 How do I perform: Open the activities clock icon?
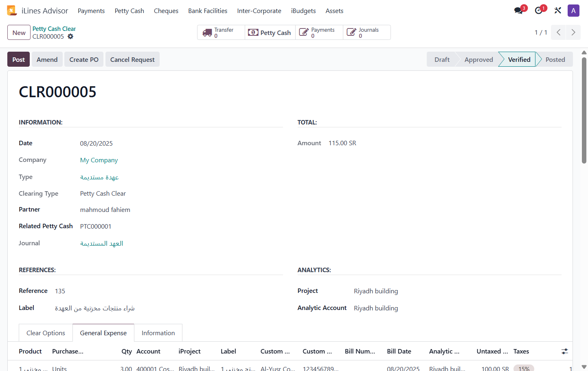539,11
